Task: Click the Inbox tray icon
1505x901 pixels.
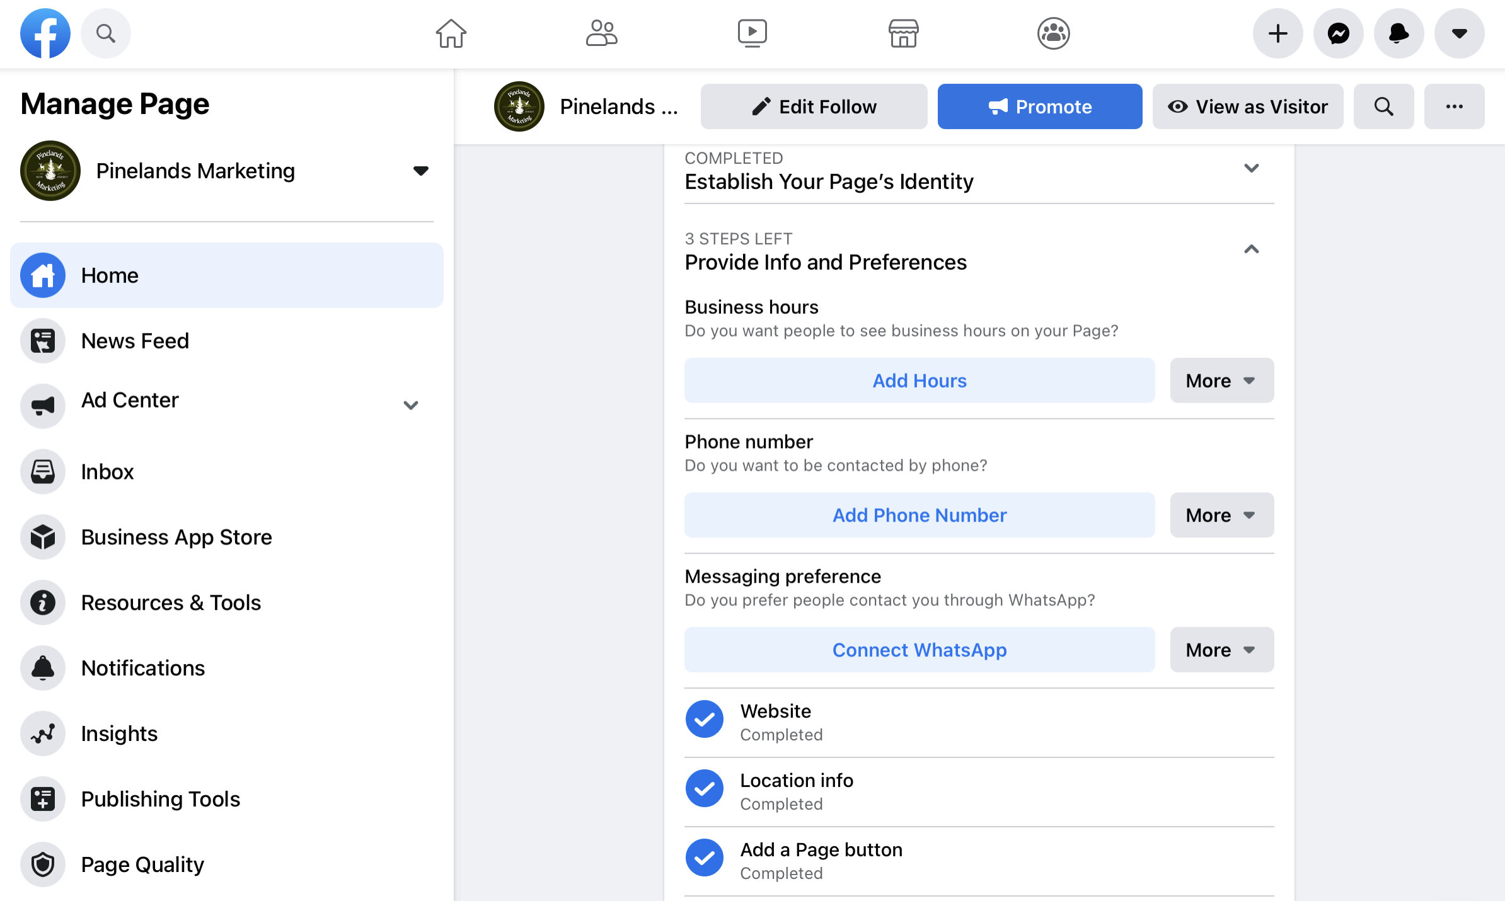Action: pyautogui.click(x=43, y=471)
